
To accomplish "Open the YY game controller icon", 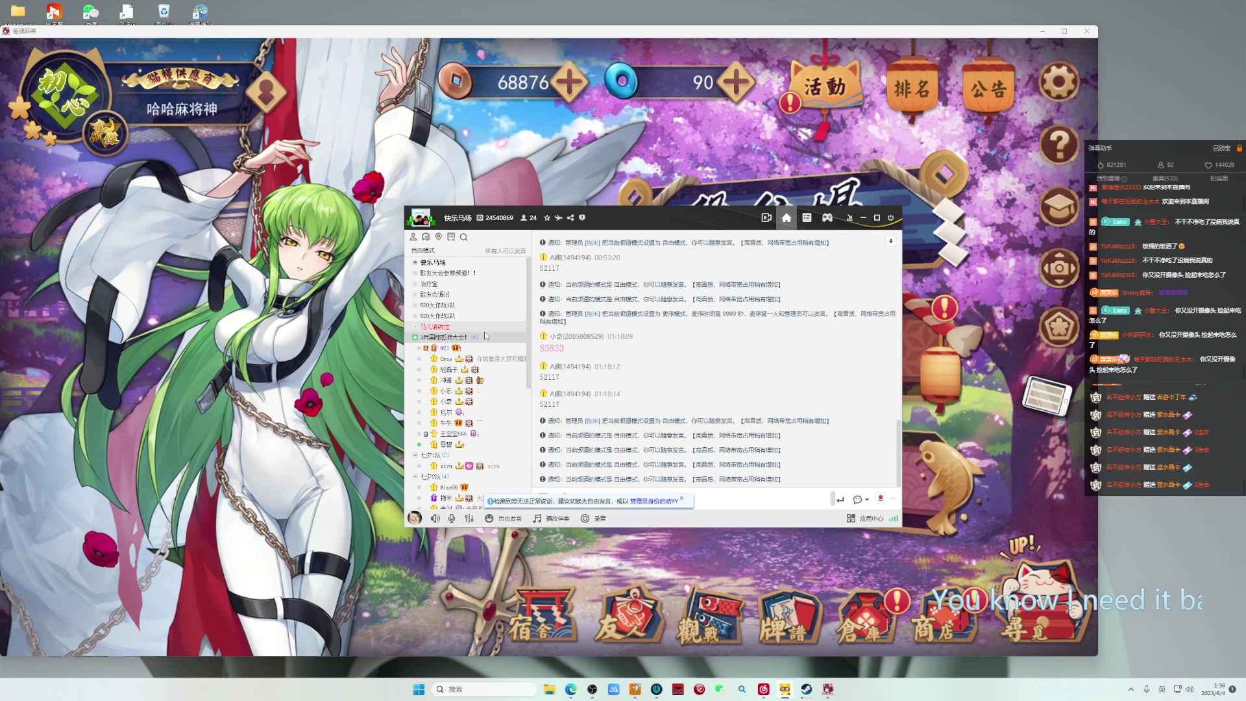I will click(827, 218).
